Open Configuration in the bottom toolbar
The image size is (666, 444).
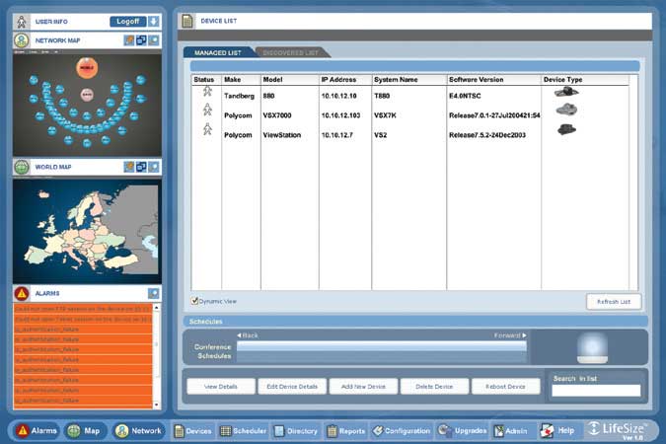pyautogui.click(x=400, y=431)
